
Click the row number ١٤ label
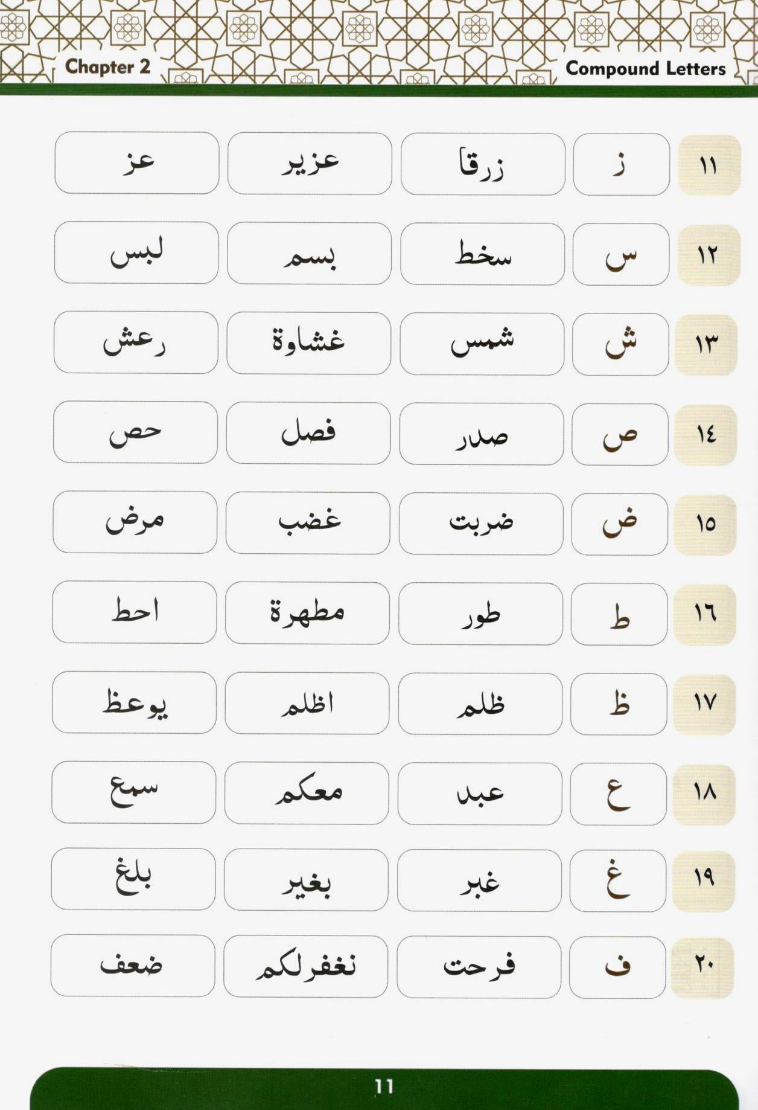[x=705, y=435]
